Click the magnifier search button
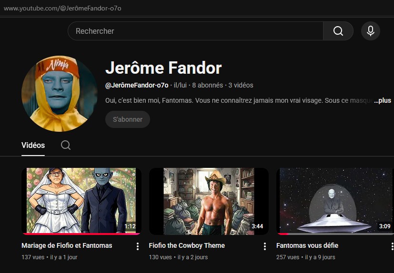Image resolution: width=394 pixels, height=273 pixels. tap(338, 31)
